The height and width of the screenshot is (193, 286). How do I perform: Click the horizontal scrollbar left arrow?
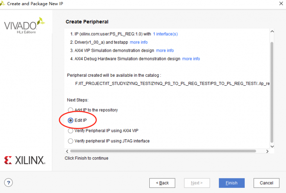point(67,151)
